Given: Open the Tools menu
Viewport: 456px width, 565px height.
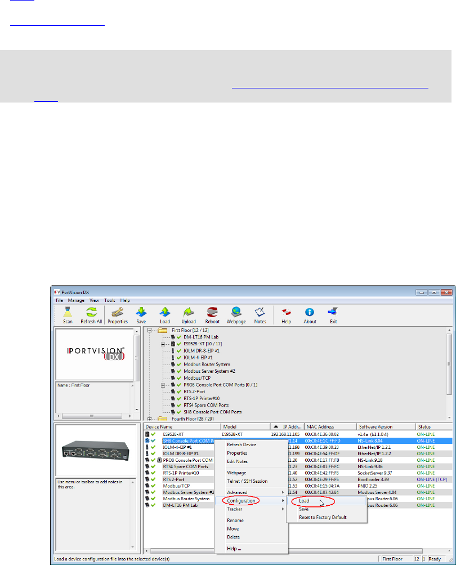Looking at the screenshot, I should click(x=110, y=300).
